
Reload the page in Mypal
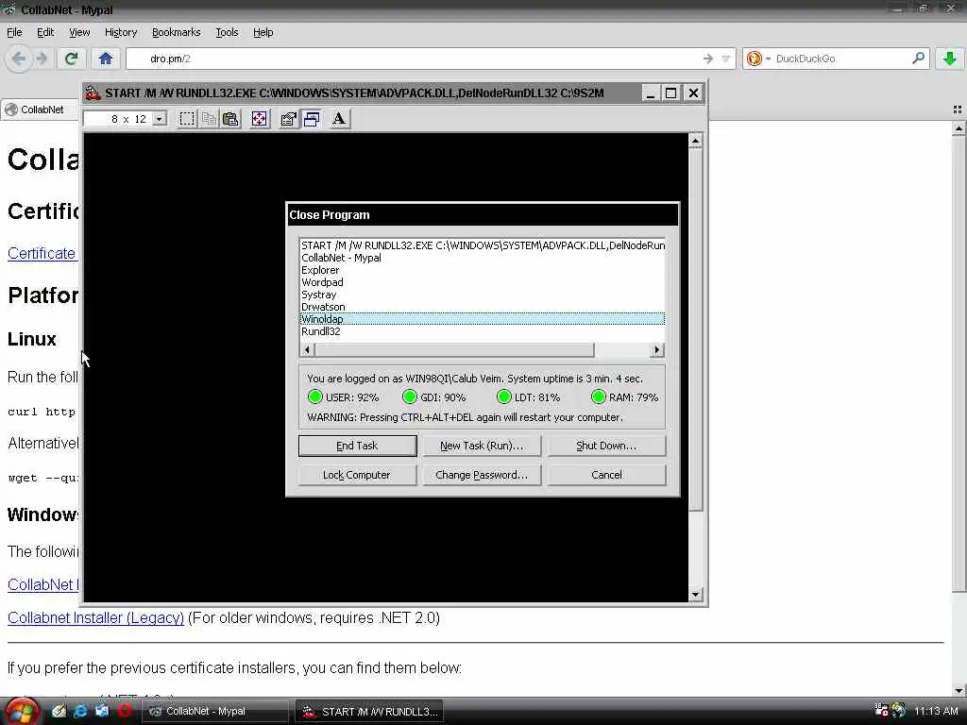pos(71,59)
